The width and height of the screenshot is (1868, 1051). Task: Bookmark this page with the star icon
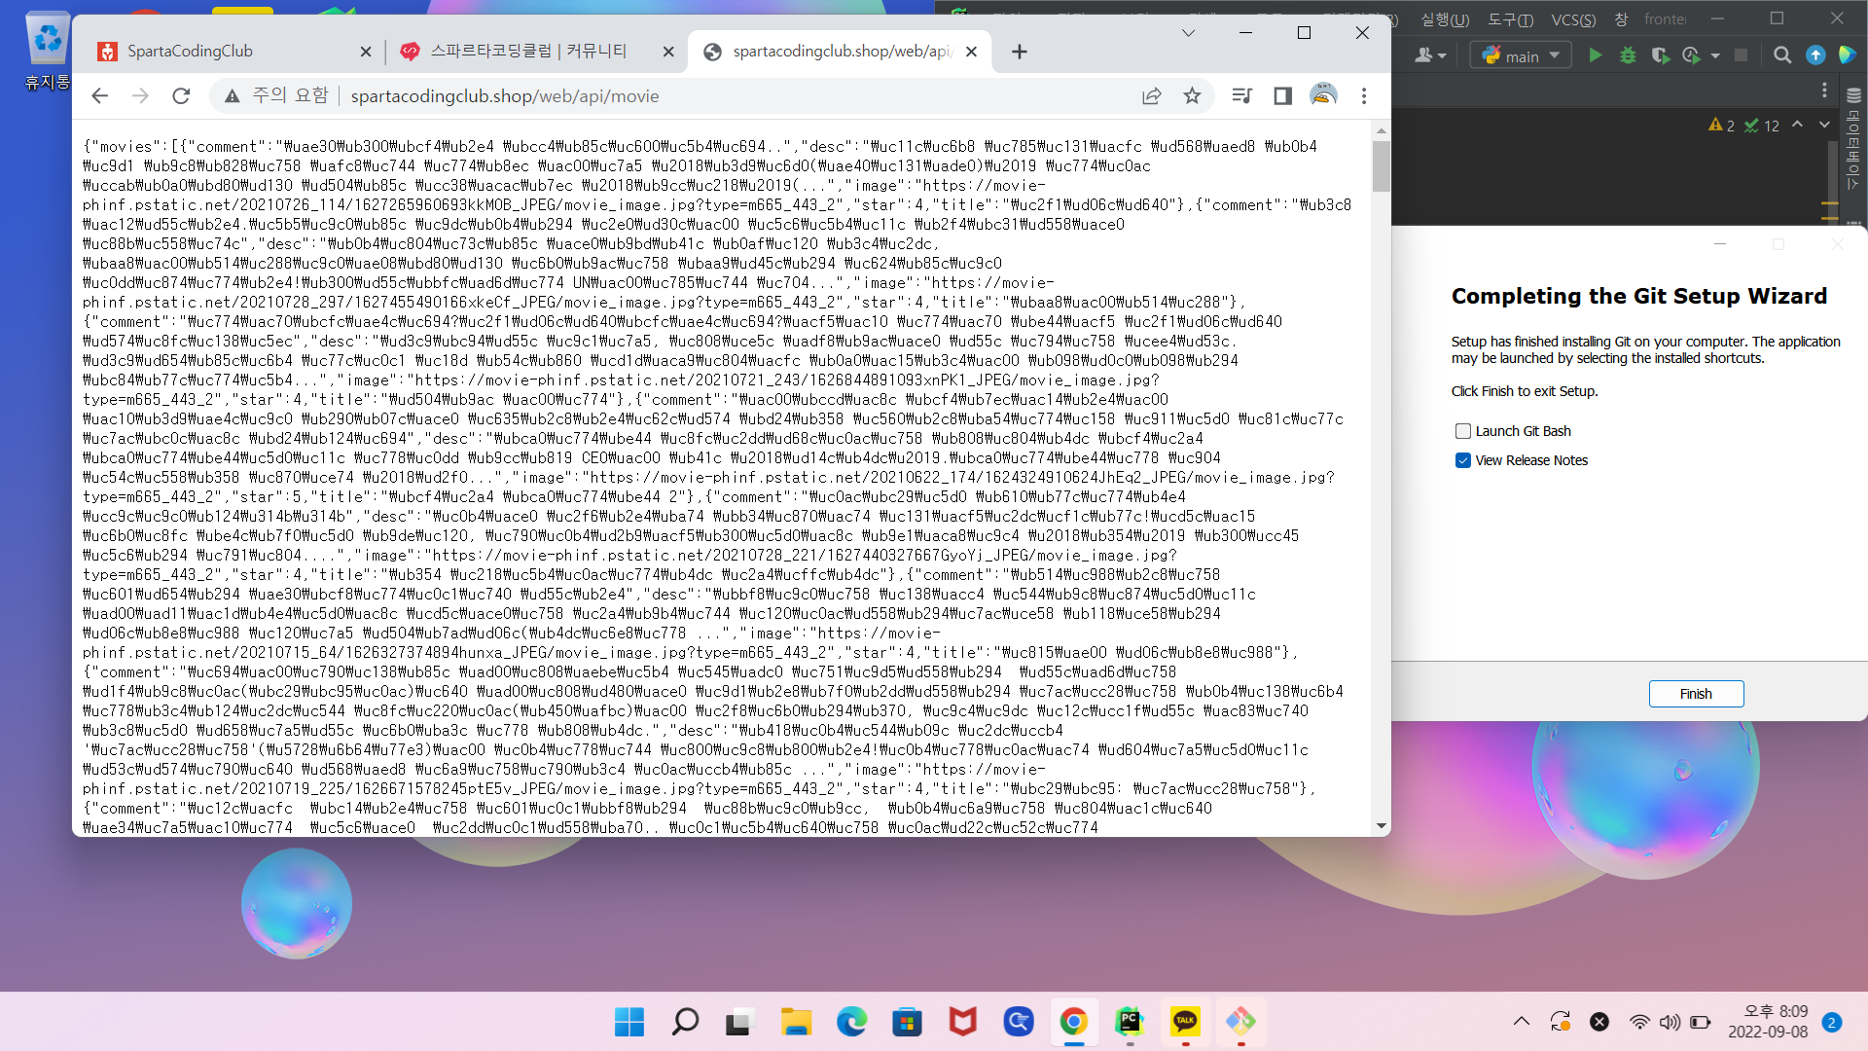(1192, 95)
